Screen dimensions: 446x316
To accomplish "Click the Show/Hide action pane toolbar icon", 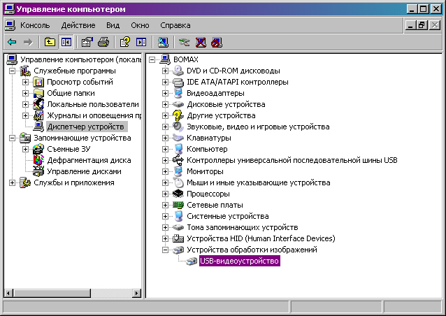I will pos(141,43).
